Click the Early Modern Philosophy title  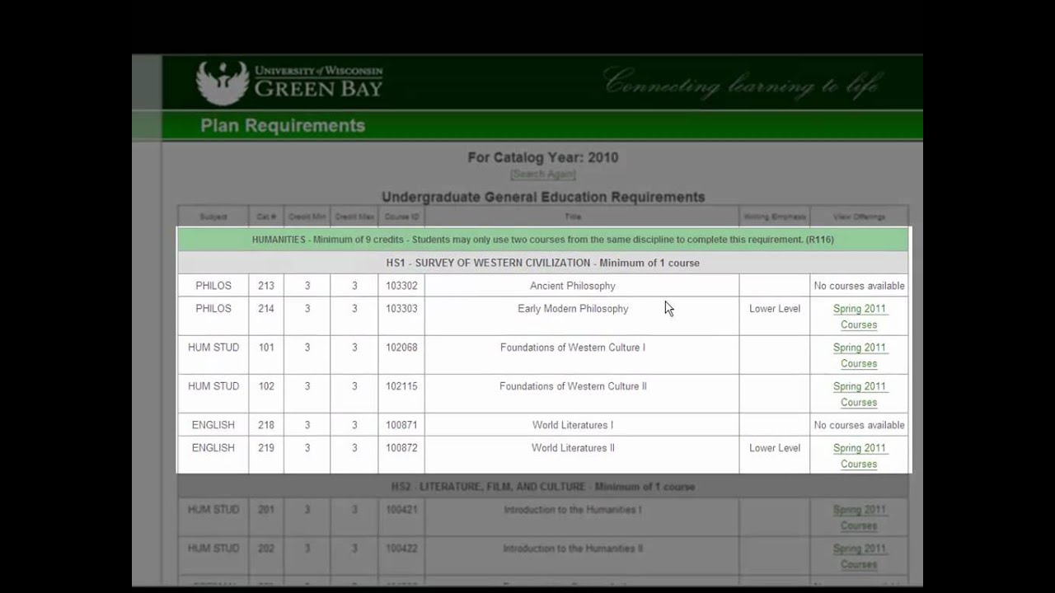(x=573, y=309)
